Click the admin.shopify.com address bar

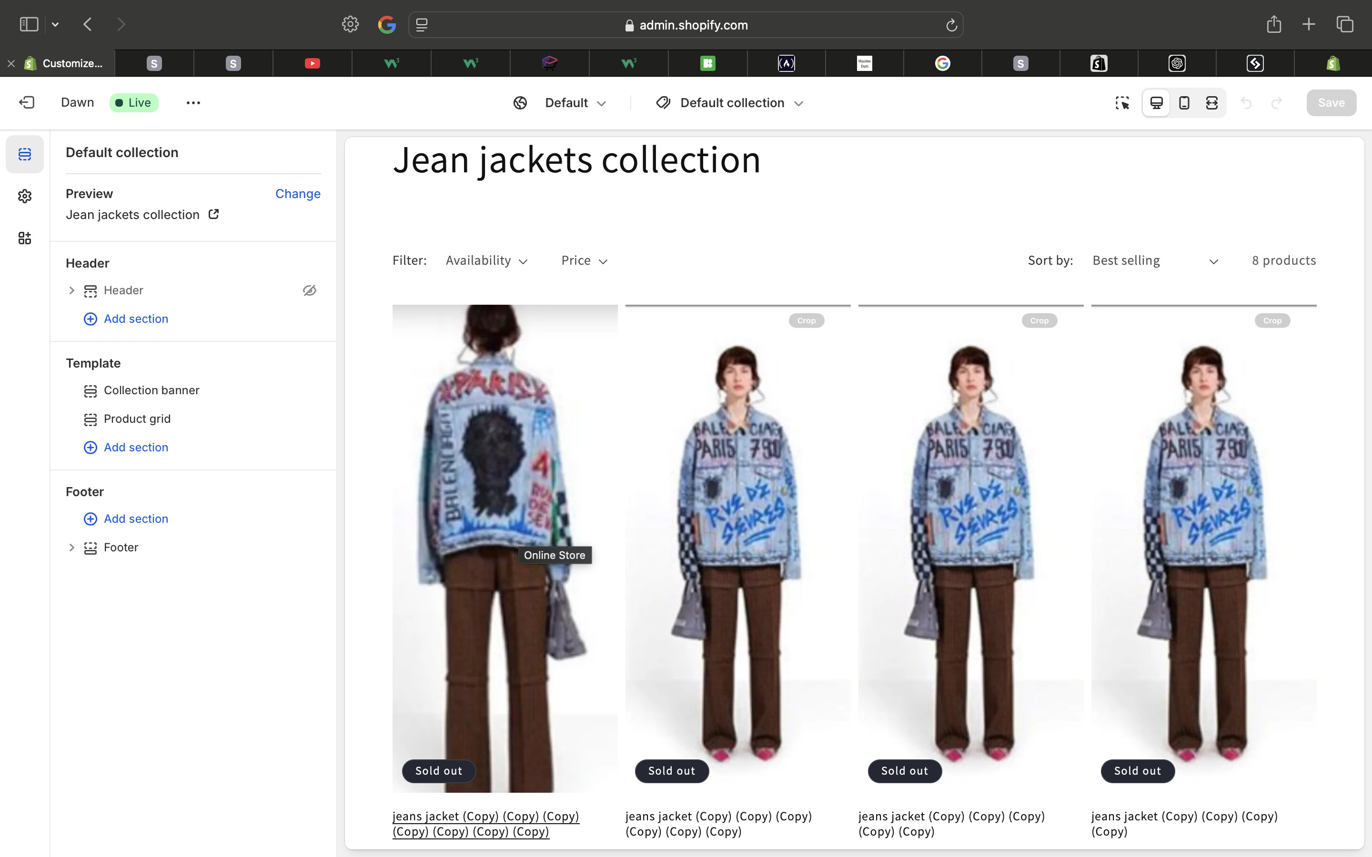click(x=686, y=25)
